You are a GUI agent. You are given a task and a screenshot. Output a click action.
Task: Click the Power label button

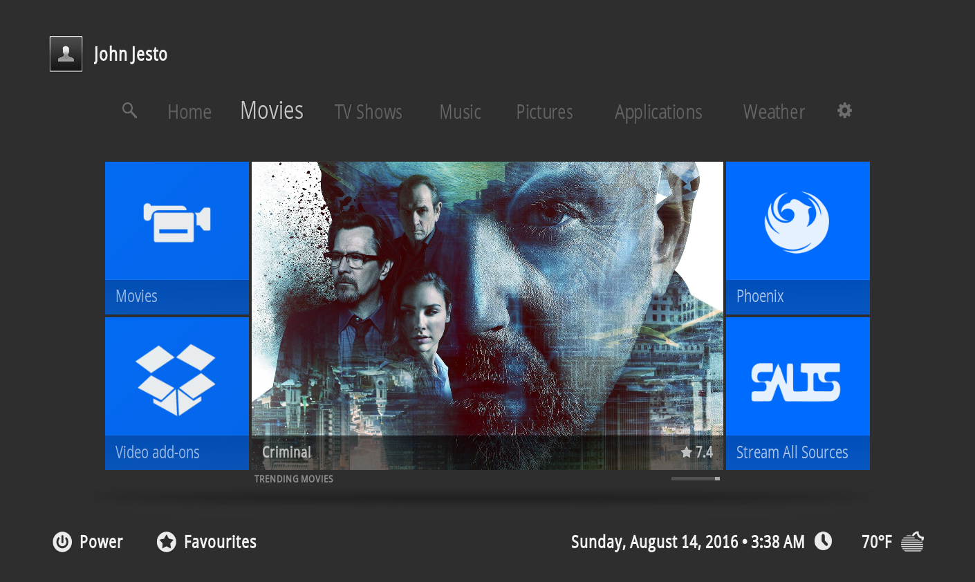(x=101, y=542)
